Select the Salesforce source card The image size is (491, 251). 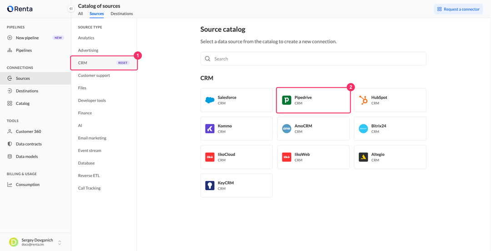click(237, 100)
